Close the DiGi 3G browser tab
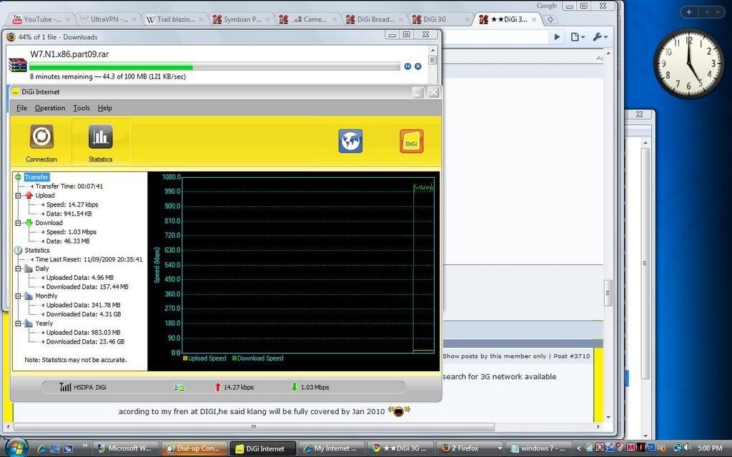Image resolution: width=732 pixels, height=457 pixels. (468, 19)
